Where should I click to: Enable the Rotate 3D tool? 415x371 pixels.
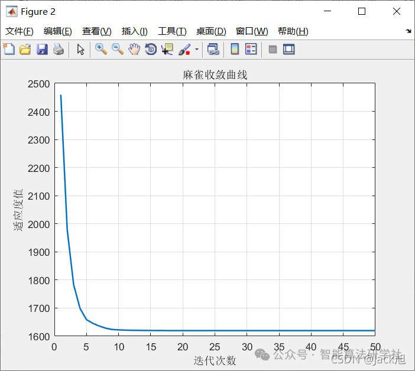click(151, 49)
